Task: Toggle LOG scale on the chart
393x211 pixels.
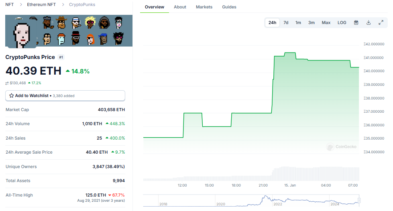Action: click(x=342, y=22)
